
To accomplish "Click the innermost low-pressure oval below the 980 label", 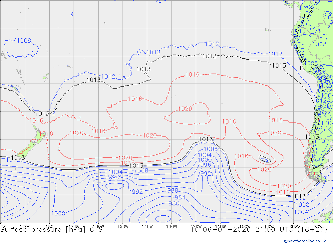I will 163,219.
